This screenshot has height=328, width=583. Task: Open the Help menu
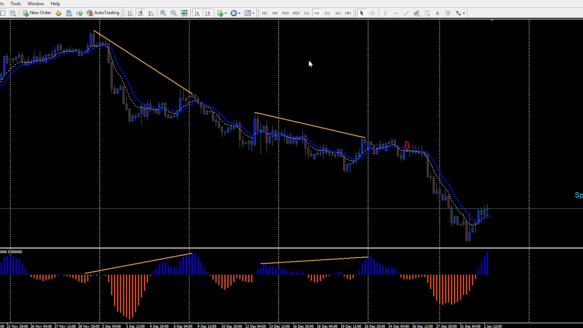coord(55,4)
